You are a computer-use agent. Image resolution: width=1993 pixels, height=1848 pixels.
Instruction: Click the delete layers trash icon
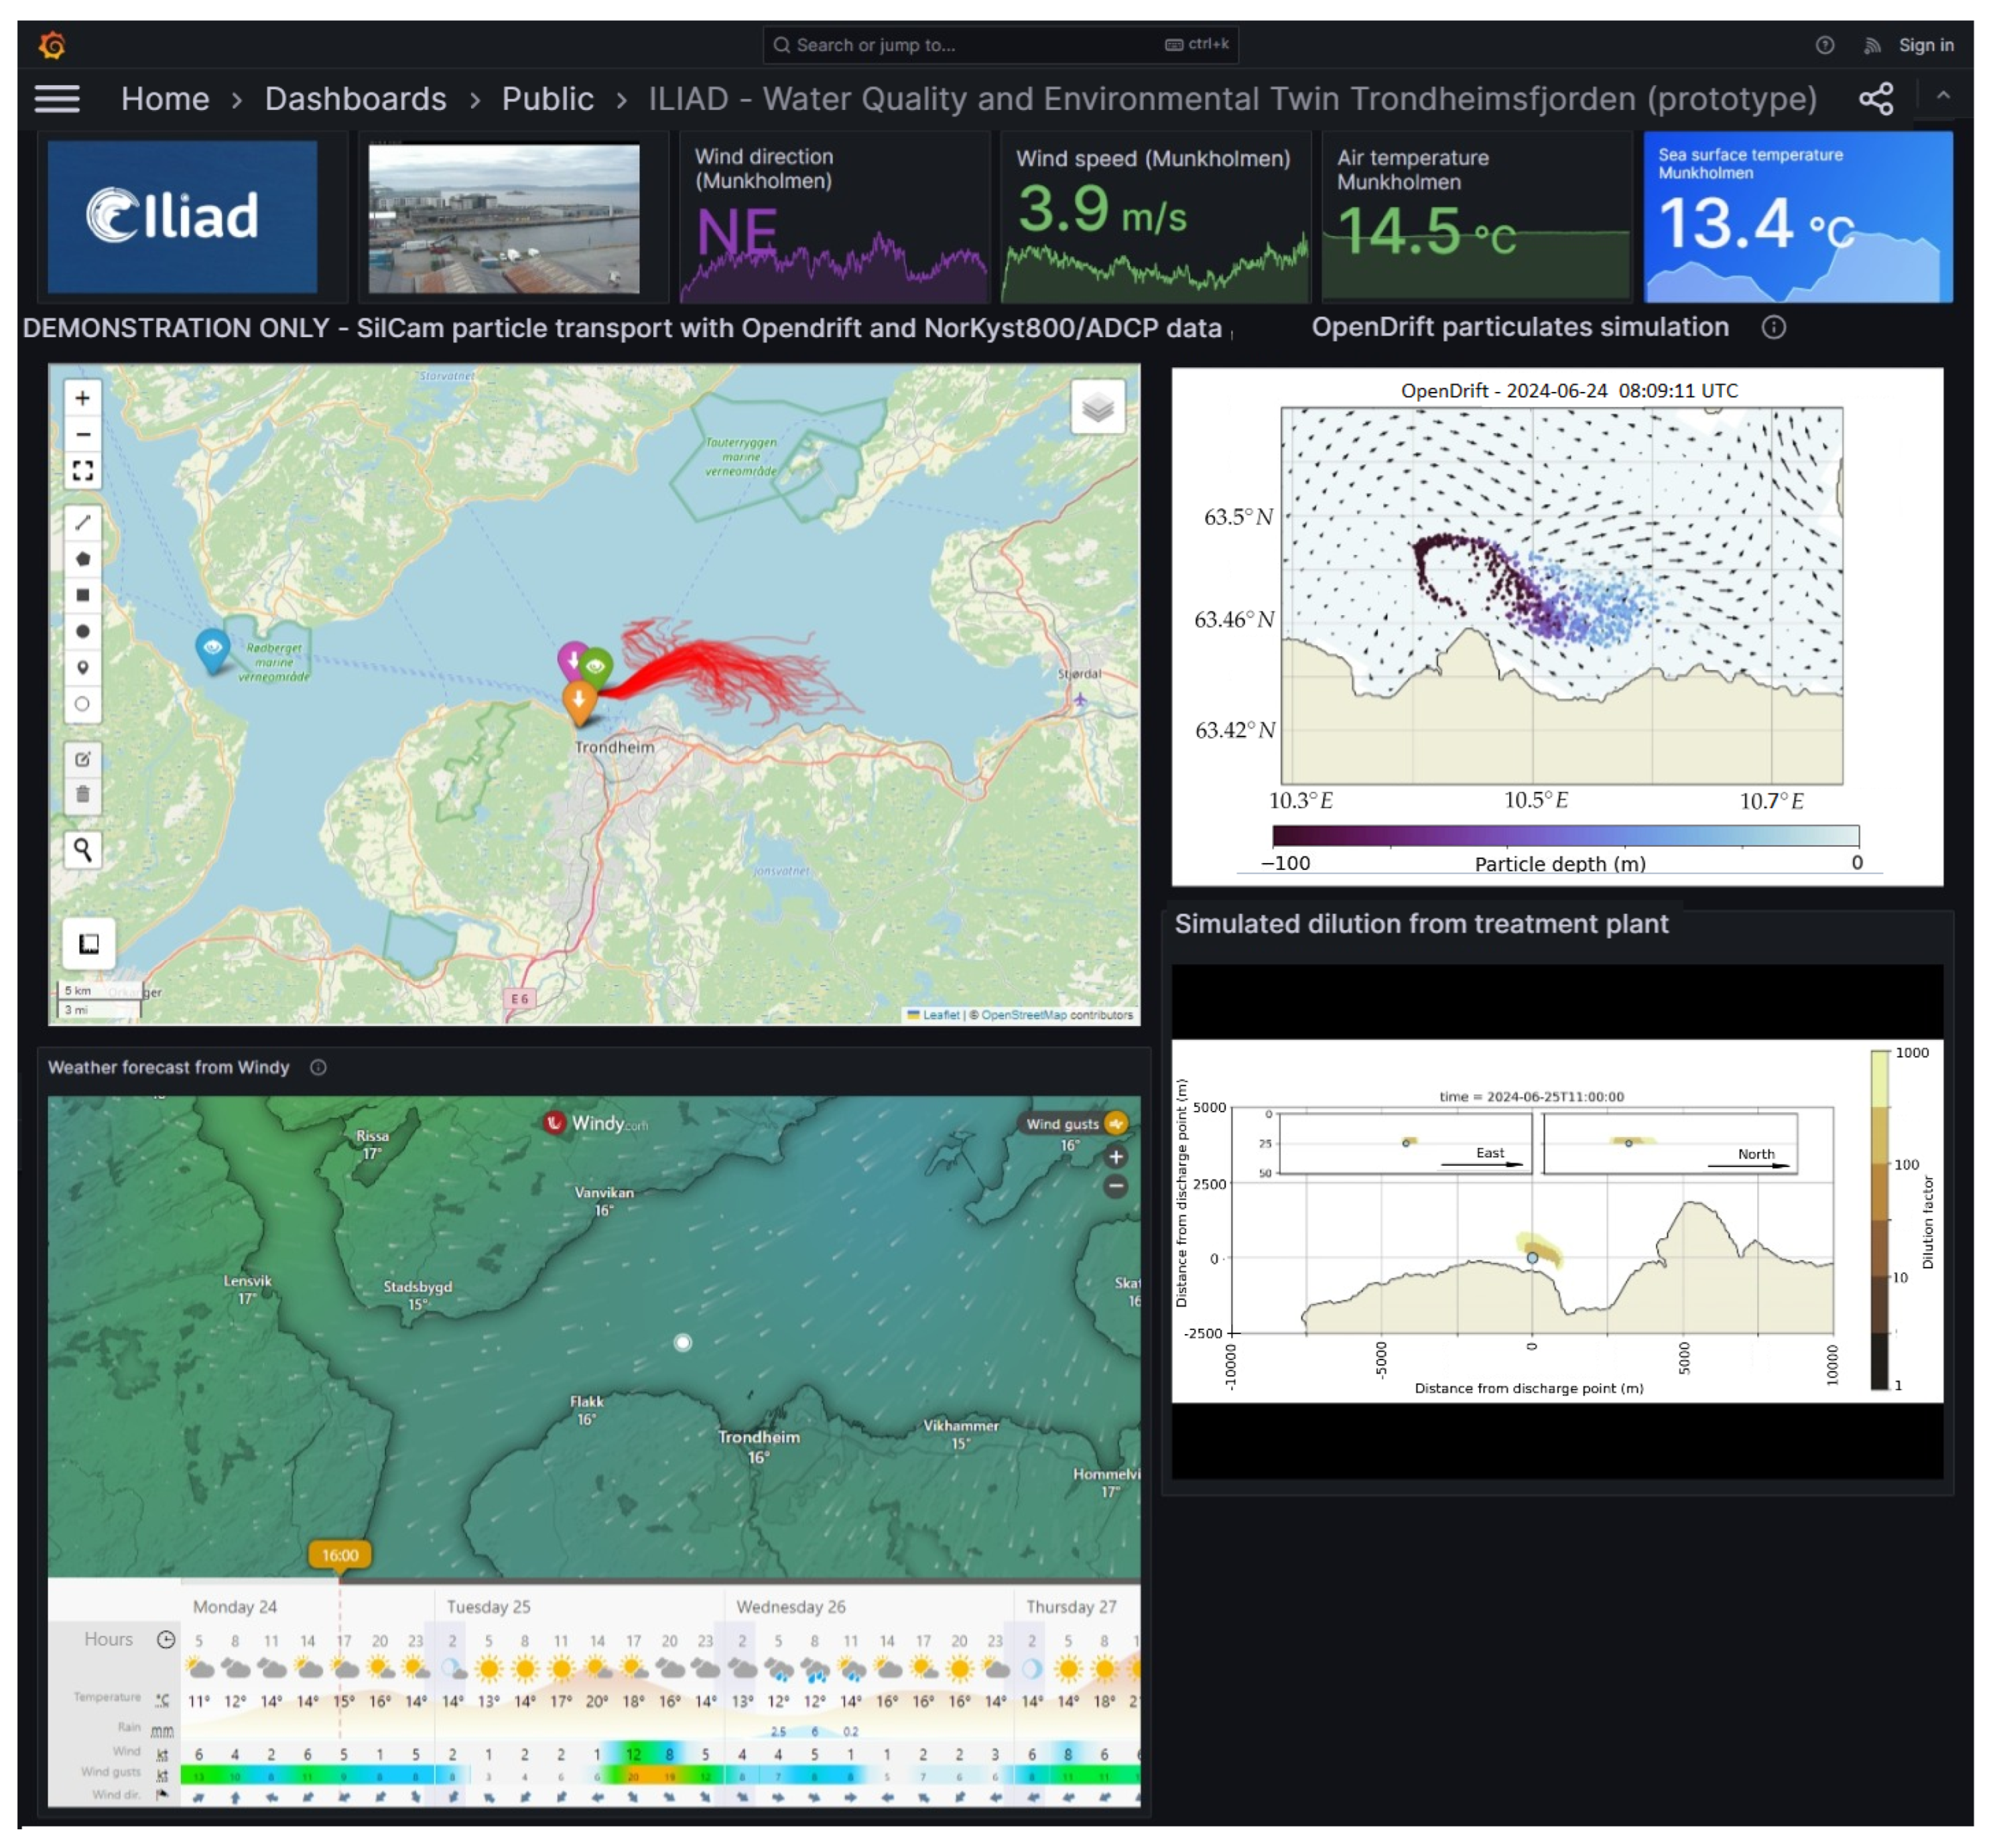tap(83, 795)
